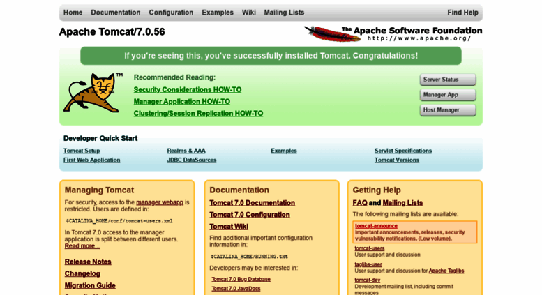This screenshot has height=295, width=542.
Task: Click the $CATALINA_HOME/conf/tomcat-users.xml path text
Action: pos(119,221)
